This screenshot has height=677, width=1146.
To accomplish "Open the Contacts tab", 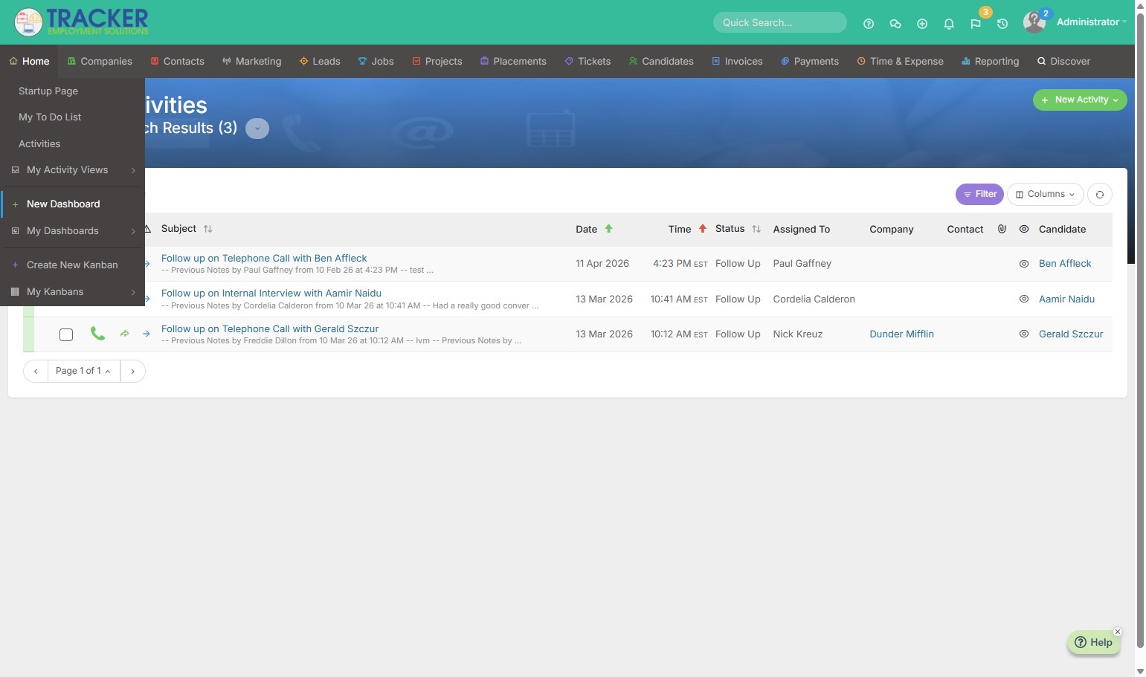I will (x=177, y=62).
